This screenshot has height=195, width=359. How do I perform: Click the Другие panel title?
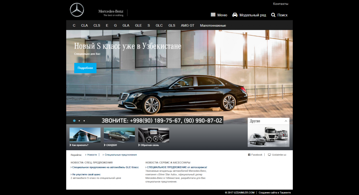pos(255,121)
